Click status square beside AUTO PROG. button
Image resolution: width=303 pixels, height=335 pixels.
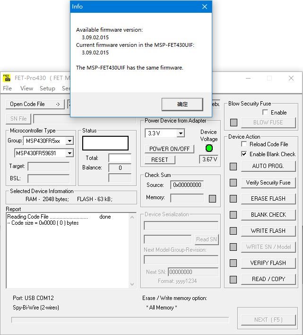click(233, 167)
